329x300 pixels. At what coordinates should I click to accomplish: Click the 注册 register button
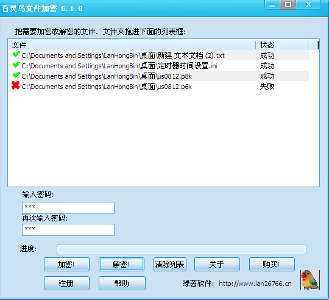tap(67, 283)
